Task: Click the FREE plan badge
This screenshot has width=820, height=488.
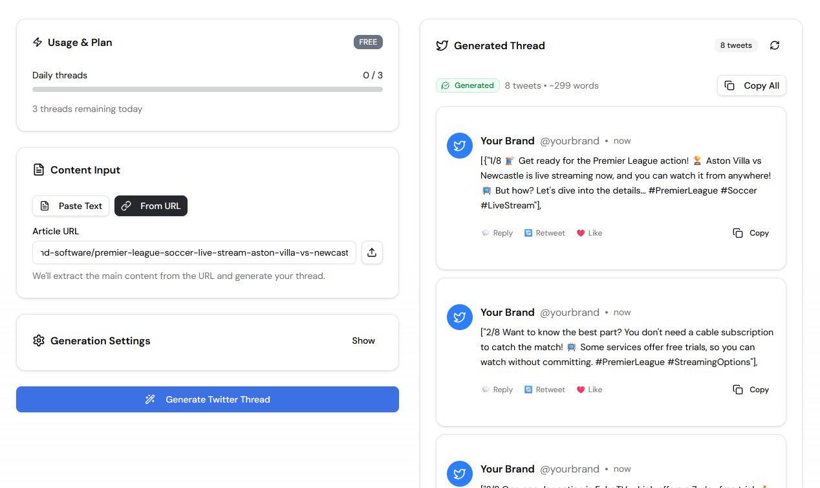Action: 368,42
